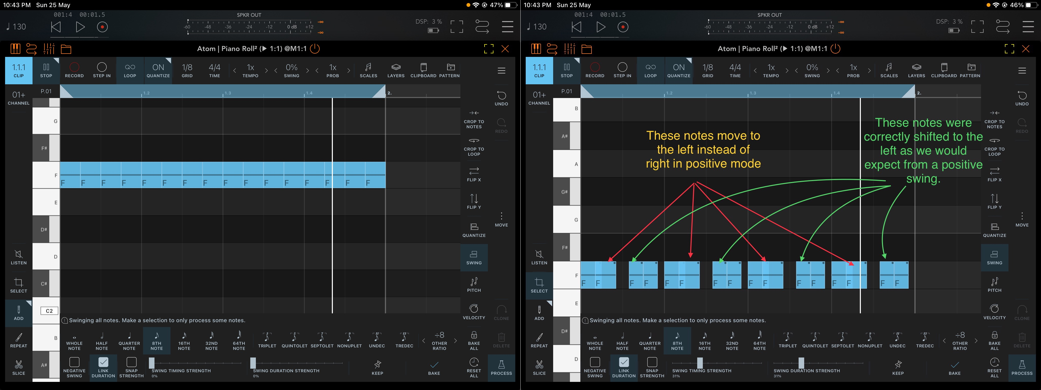Open the Pitch processing tool

tap(474, 285)
